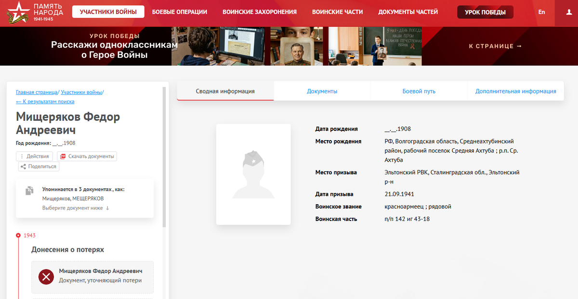Click the Воинская часть label
This screenshot has width=578, height=299.
click(336, 219)
